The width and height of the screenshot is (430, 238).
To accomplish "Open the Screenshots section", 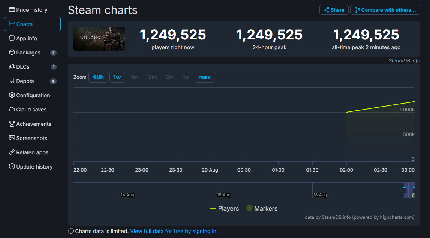I will (x=32, y=138).
